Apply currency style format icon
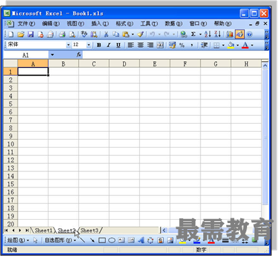The width and height of the screenshot is (278, 256). pyautogui.click(x=172, y=45)
